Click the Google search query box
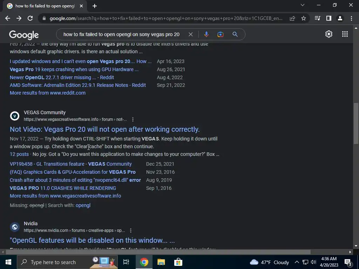 (x=121, y=34)
